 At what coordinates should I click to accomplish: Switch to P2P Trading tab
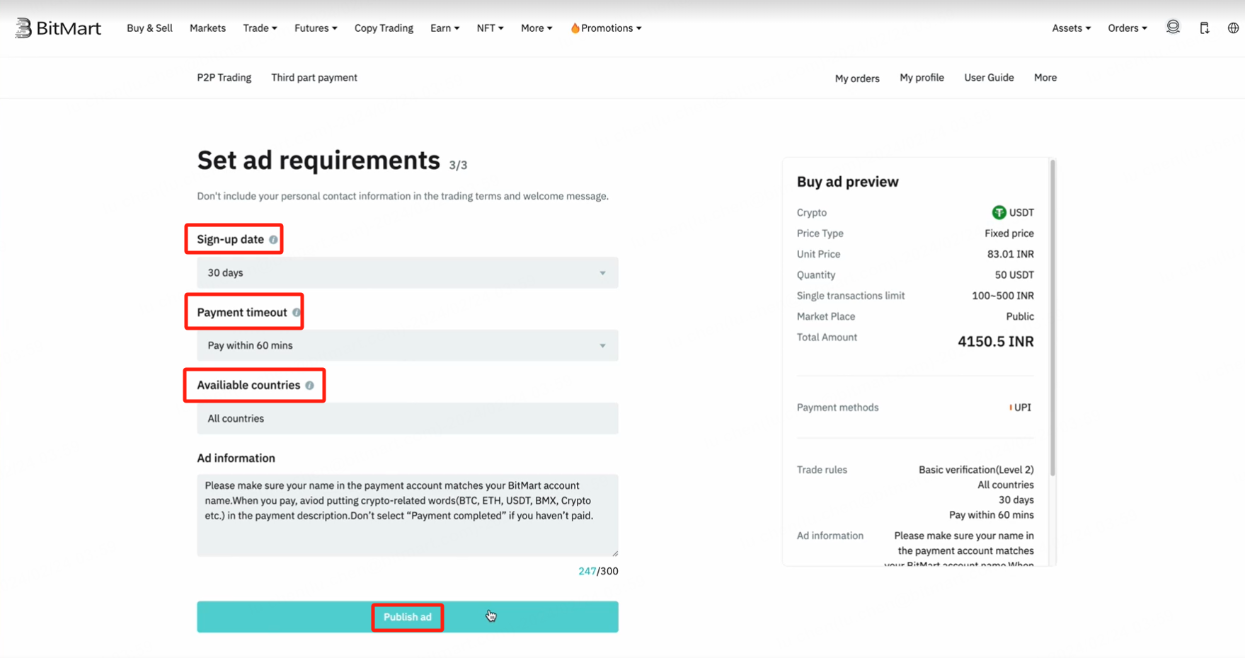224,78
